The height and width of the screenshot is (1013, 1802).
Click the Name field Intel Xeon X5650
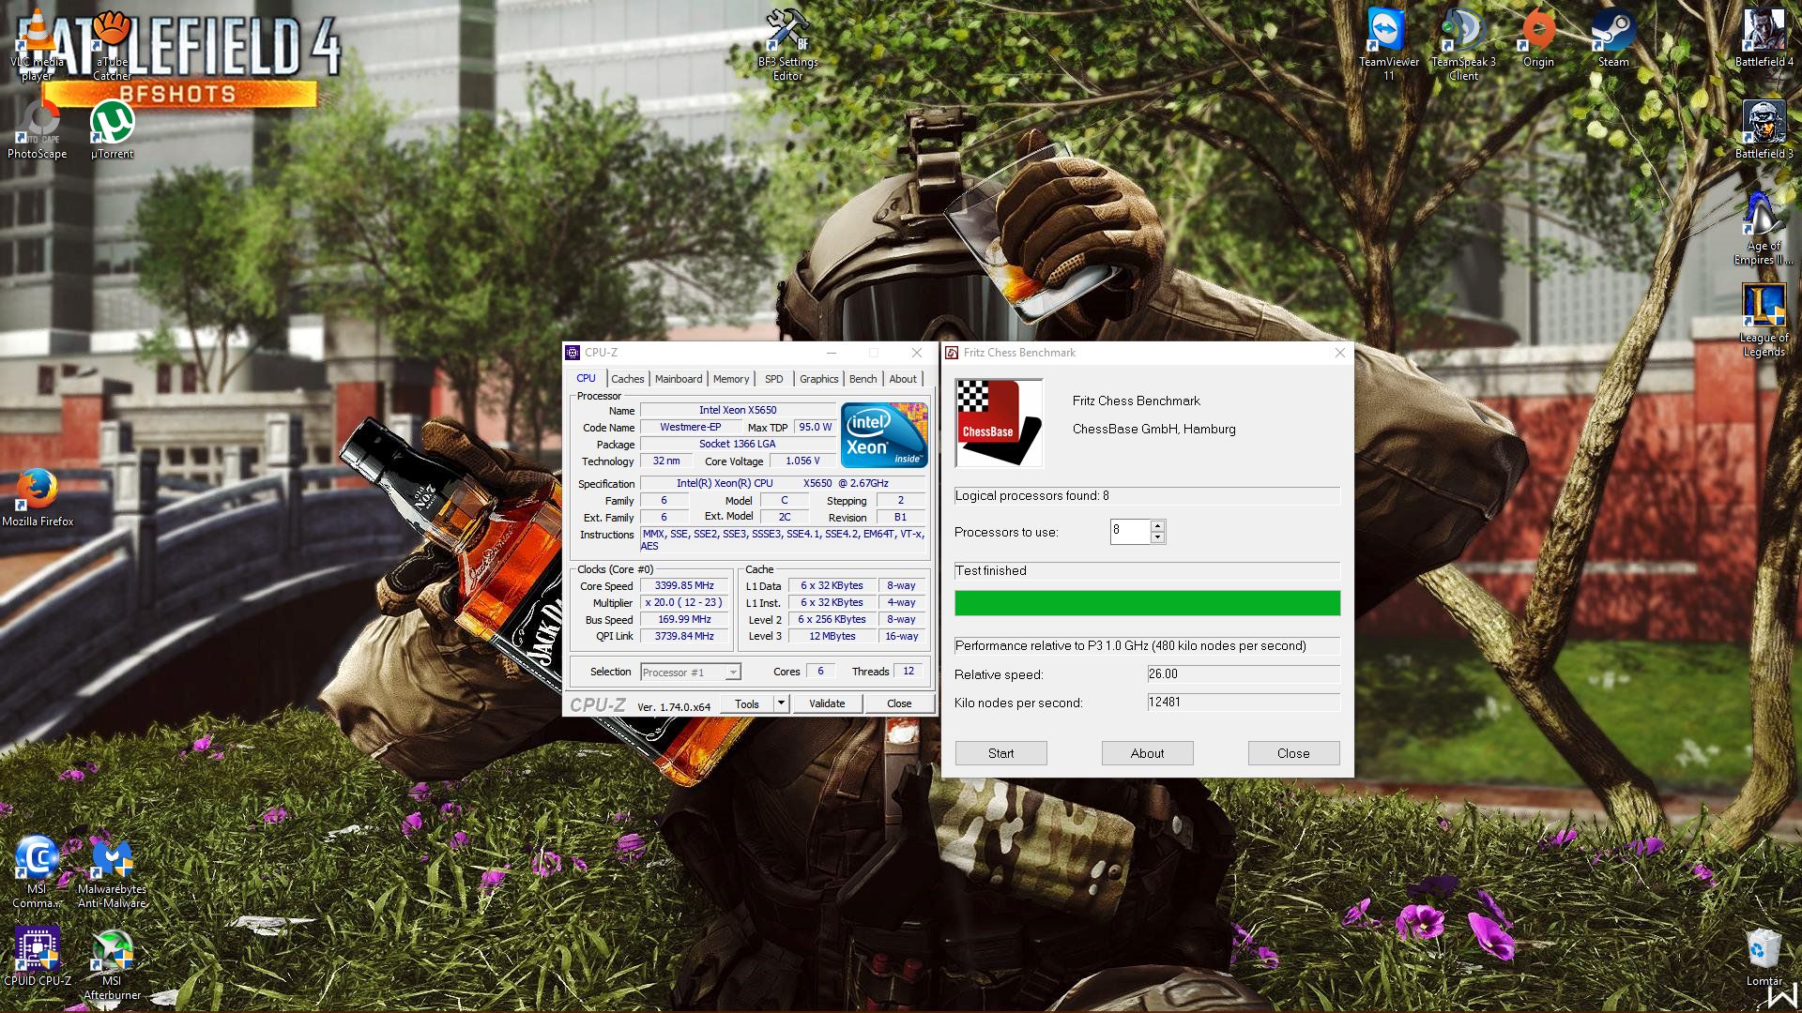coord(738,410)
